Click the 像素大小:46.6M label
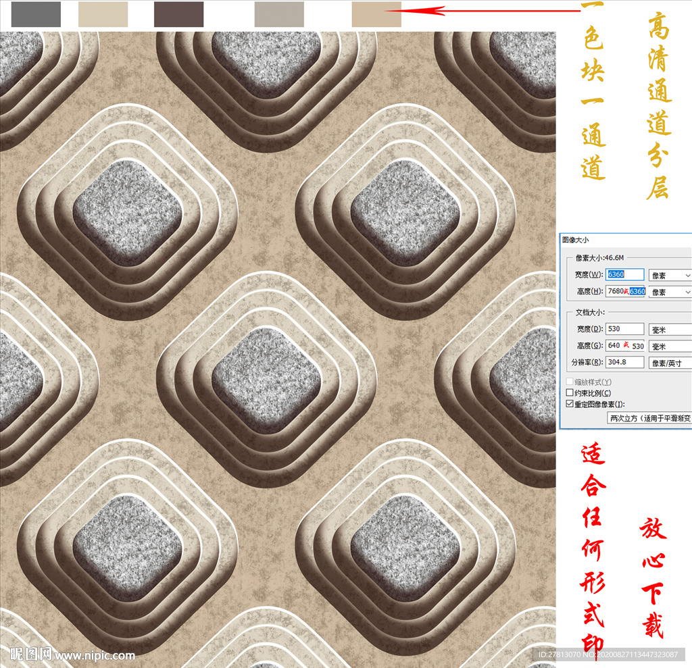Screen dimensions: 692x668 [599, 257]
